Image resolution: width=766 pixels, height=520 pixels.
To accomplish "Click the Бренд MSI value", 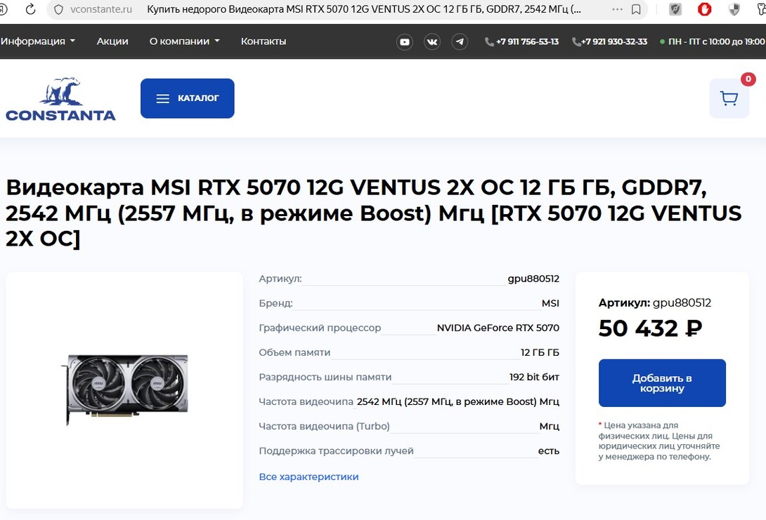I will (550, 303).
